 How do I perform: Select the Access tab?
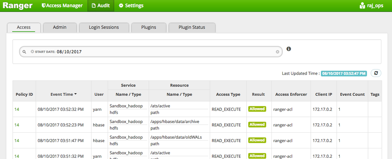pos(24,27)
